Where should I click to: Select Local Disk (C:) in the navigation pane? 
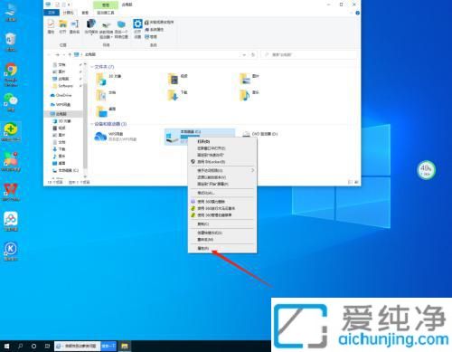[65, 170]
